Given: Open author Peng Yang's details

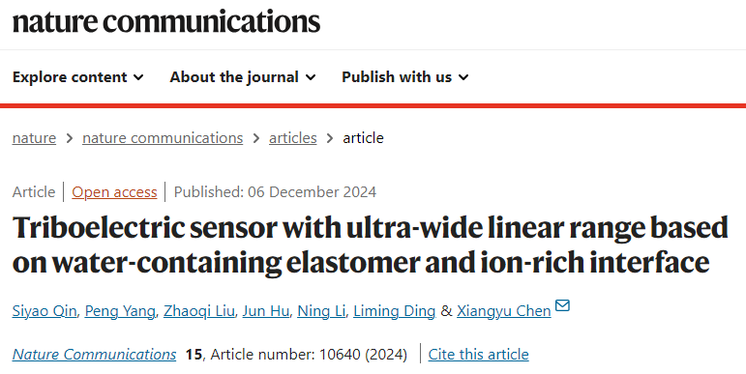Looking at the screenshot, I should 120,311.
